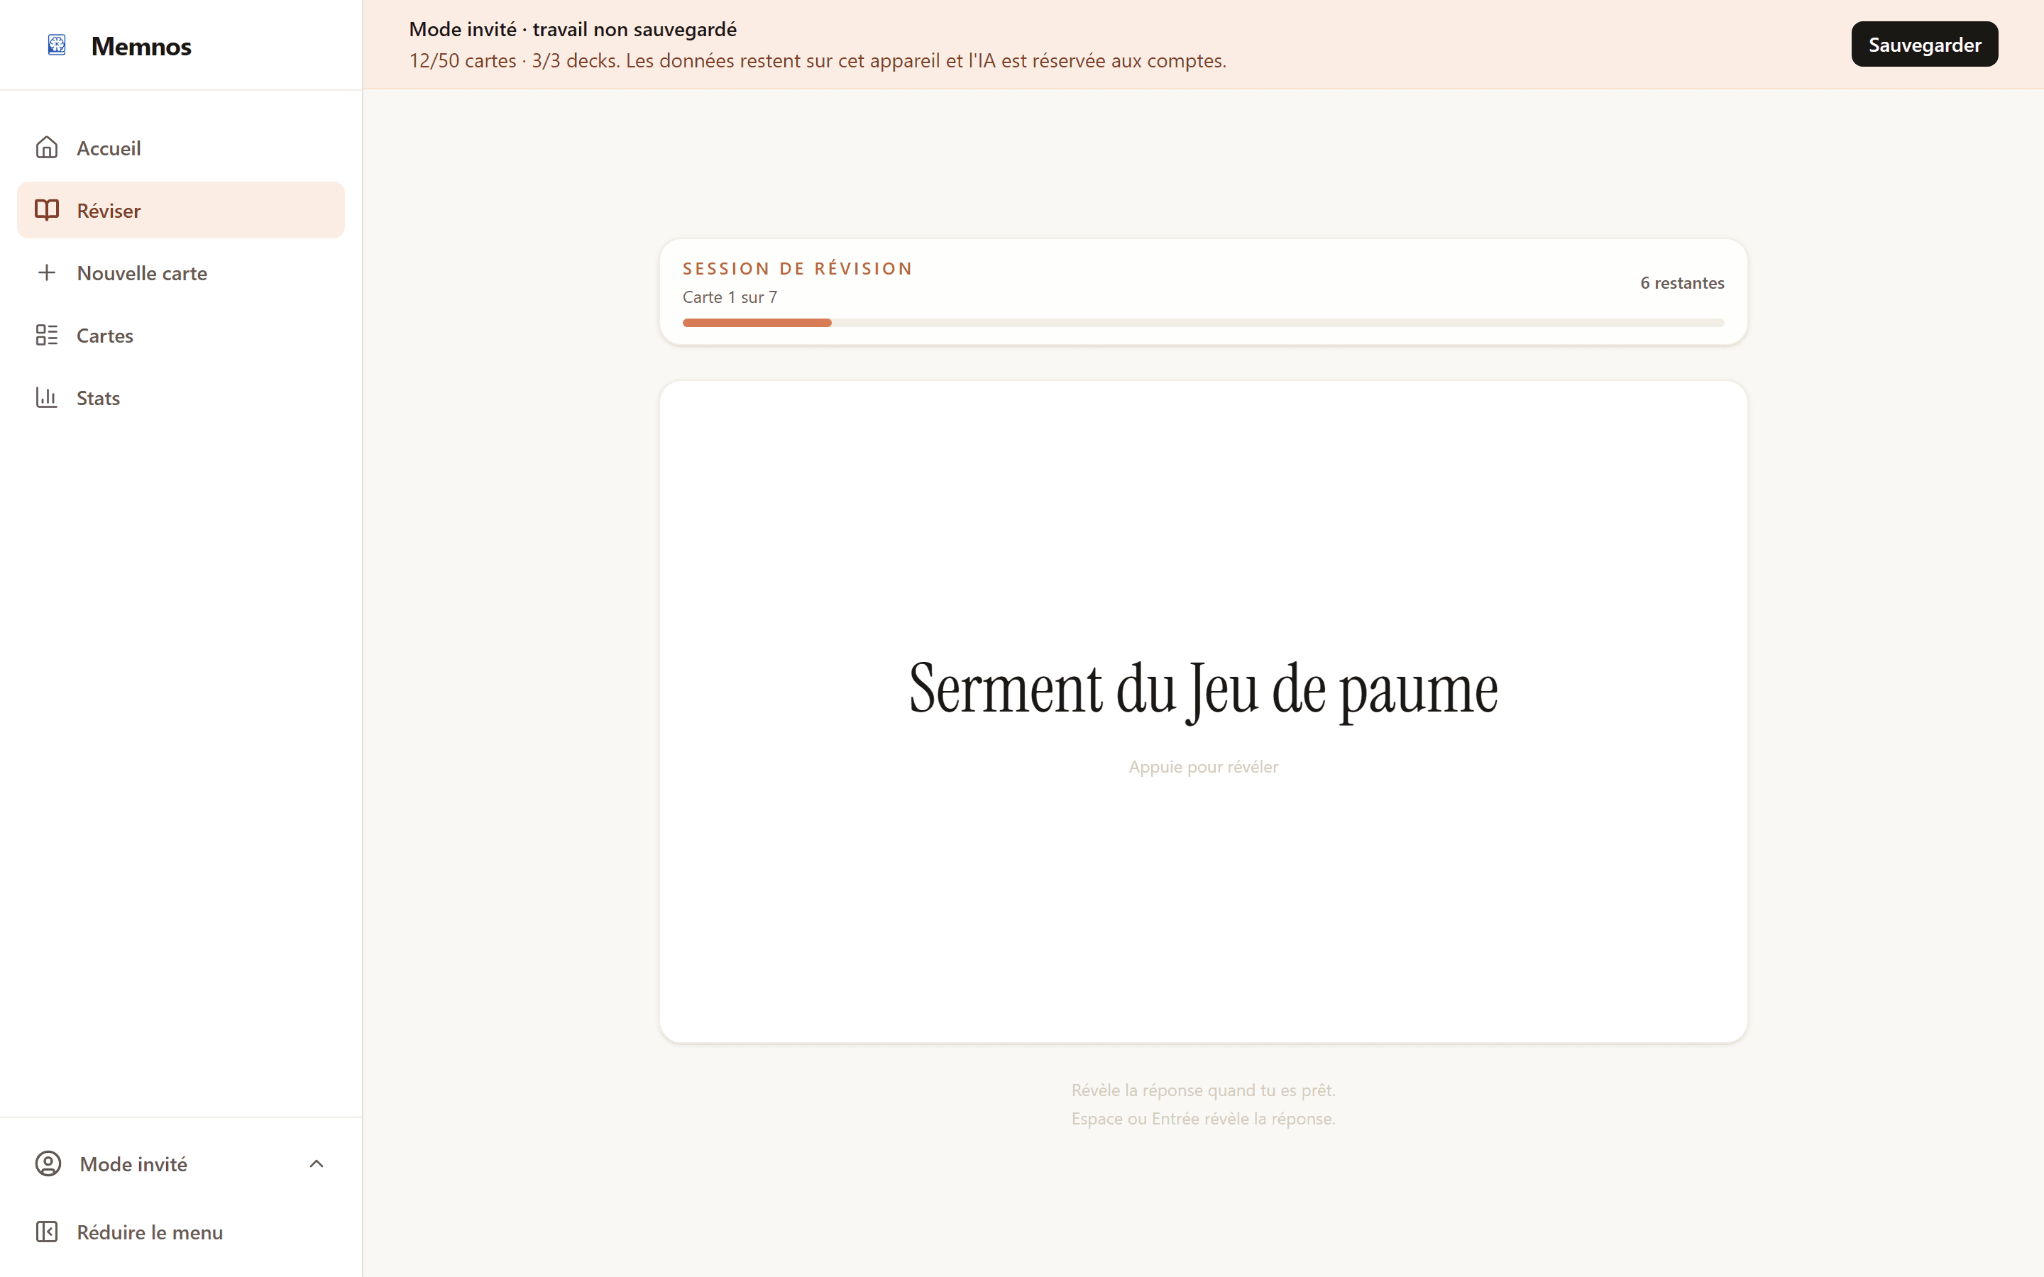Click the Cartes list icon
This screenshot has height=1277, width=2044.
pos(46,336)
